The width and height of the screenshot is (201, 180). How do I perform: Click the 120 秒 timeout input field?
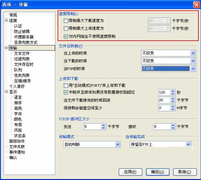(164, 92)
